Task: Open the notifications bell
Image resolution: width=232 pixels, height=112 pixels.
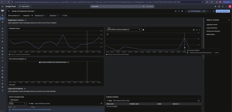Action: point(223,7)
